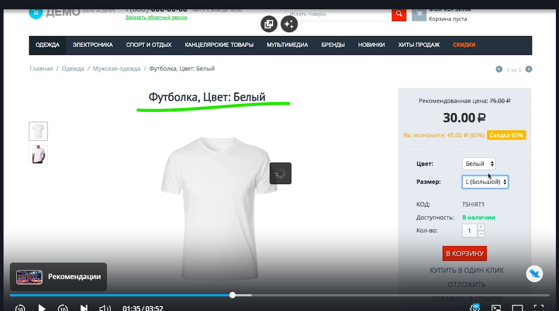Toggle theater mode view
This screenshot has width=559, height=311.
point(517,308)
